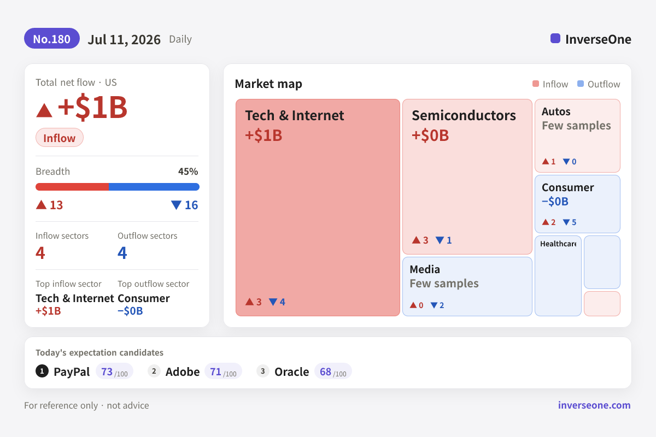Click the Inflow legend color swatch
This screenshot has width=656, height=437.
click(536, 84)
